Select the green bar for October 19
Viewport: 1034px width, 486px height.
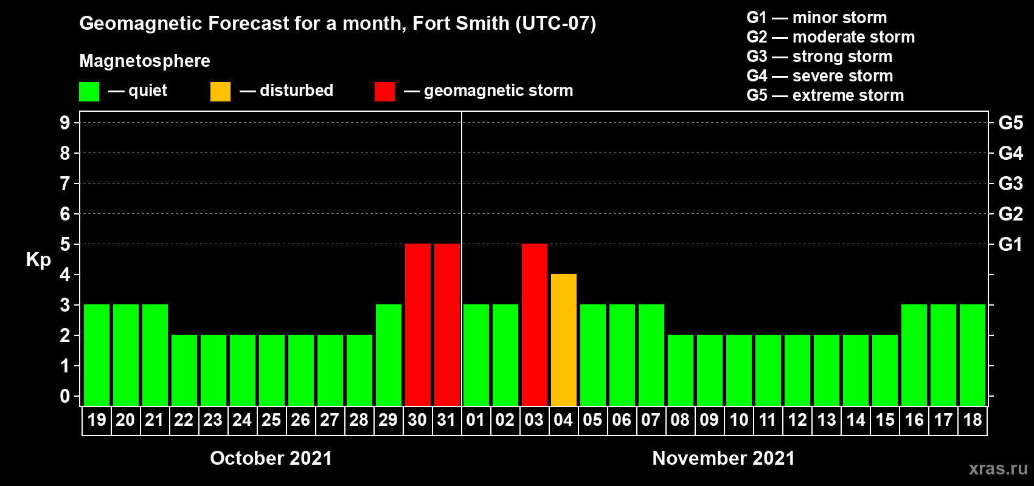click(97, 355)
